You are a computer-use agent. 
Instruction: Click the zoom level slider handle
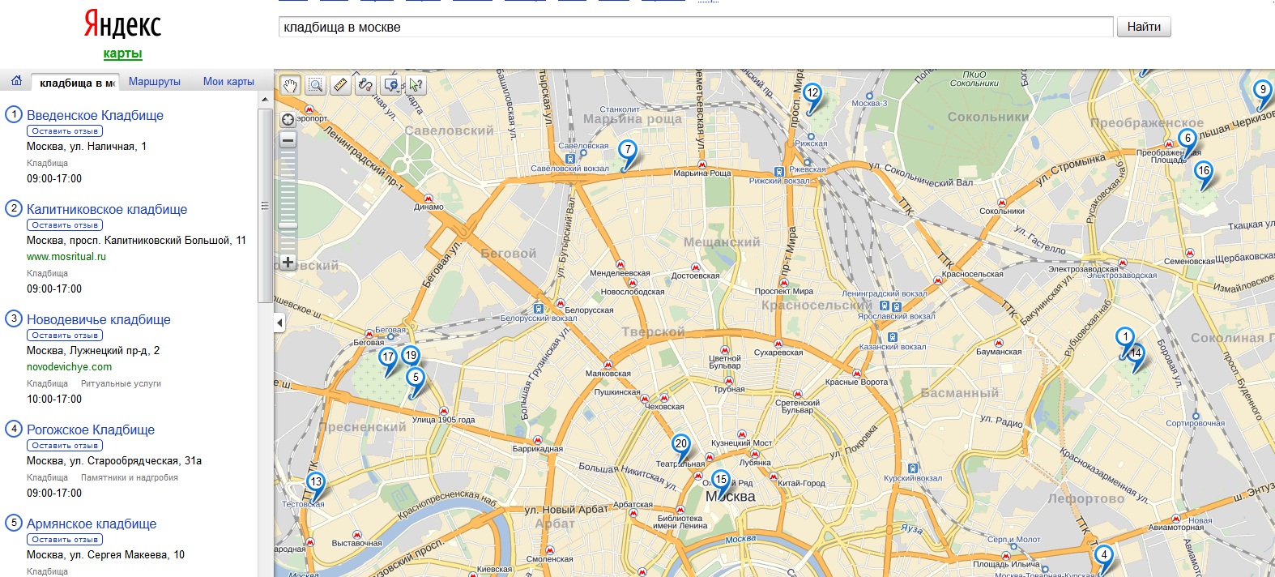(288, 225)
